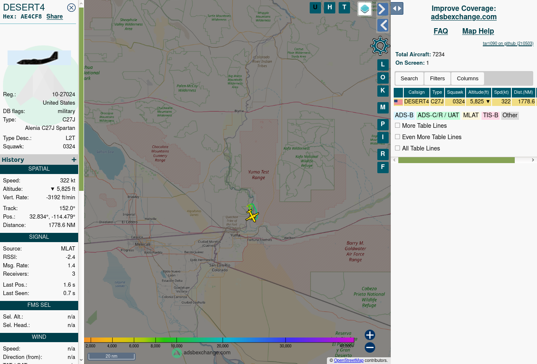Click the FMS SEL section header

39,305
